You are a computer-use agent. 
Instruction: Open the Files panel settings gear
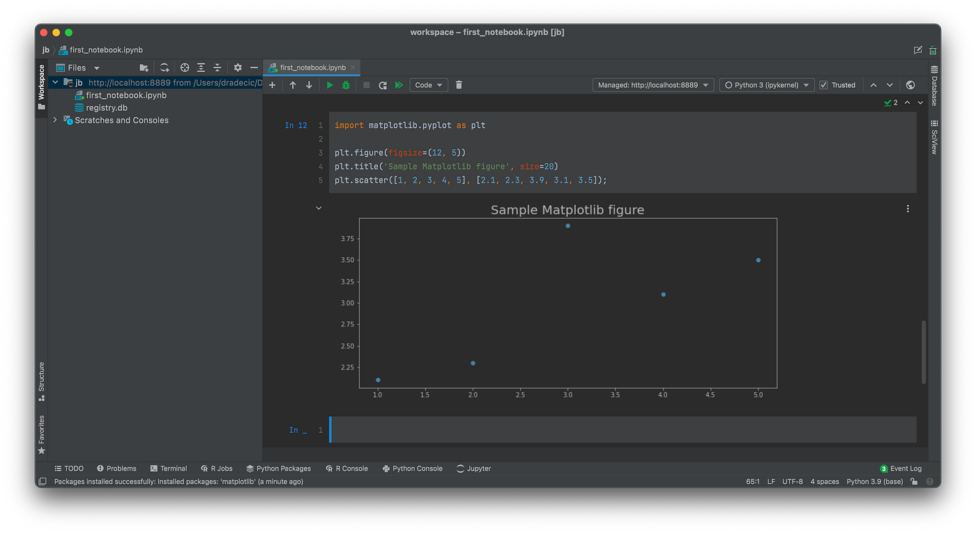[x=237, y=67]
